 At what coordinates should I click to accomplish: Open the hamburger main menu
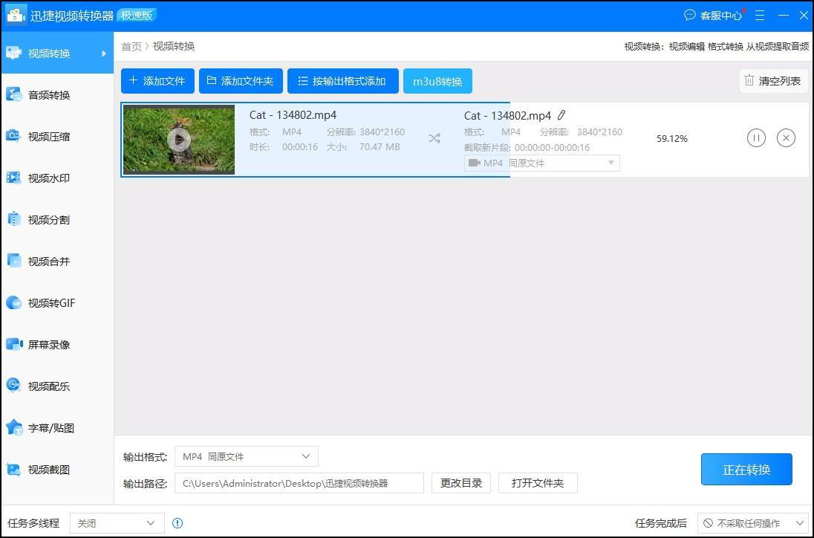760,16
